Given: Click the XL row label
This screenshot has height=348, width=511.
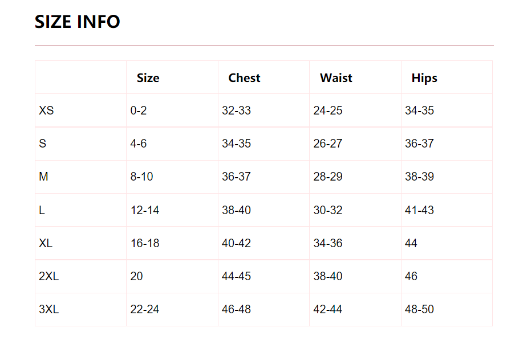Looking at the screenshot, I should pos(46,243).
